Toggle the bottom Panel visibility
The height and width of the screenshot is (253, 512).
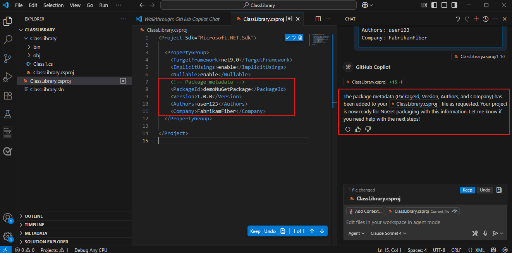click(x=444, y=5)
